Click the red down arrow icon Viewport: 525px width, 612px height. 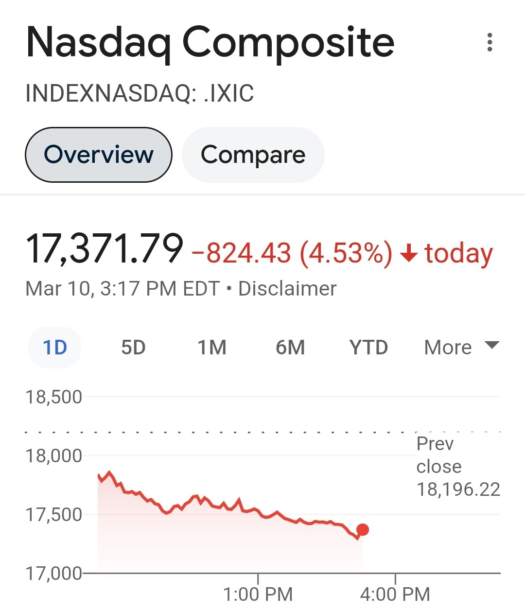(x=409, y=253)
